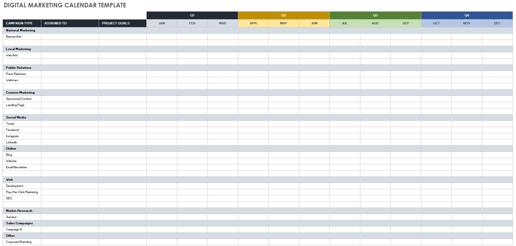Select the Q1 quarter header
Image resolution: width=516 pixels, height=246 pixels.
tap(192, 15)
